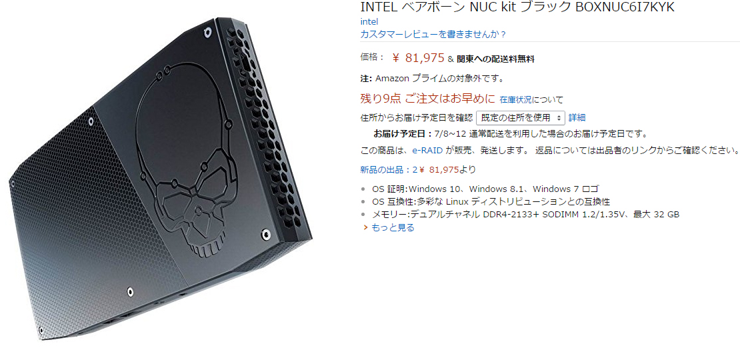This screenshot has height=348, width=740.
Task: Click the 詳細 link beside the address dropdown
Action: point(577,117)
